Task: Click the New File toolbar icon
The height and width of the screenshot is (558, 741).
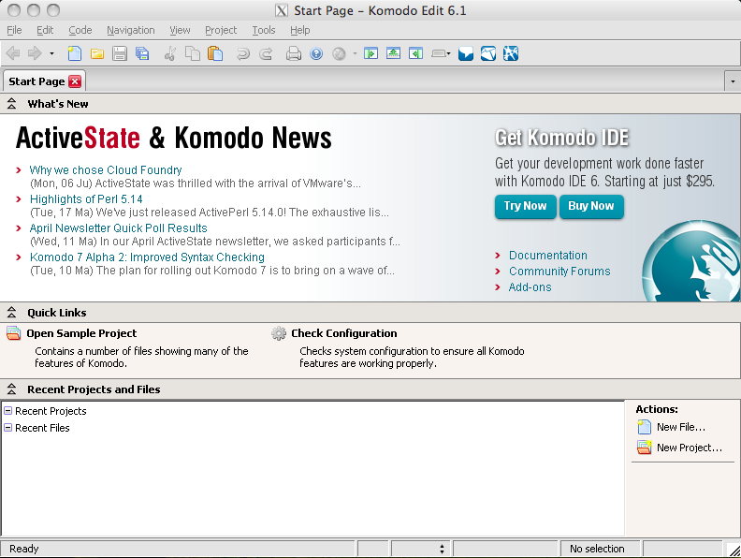Action: [74, 53]
